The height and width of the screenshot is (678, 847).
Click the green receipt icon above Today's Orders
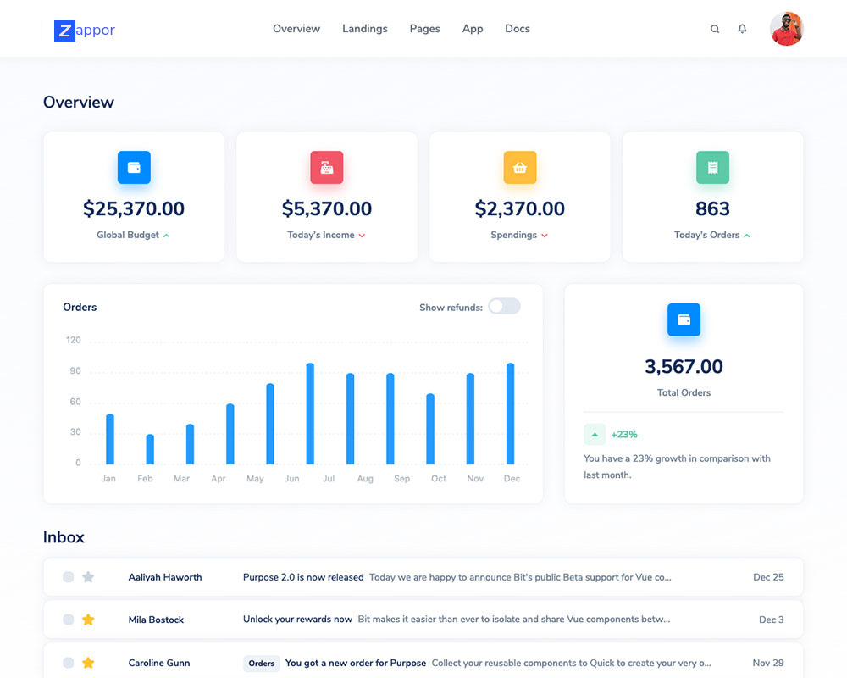pyautogui.click(x=712, y=168)
